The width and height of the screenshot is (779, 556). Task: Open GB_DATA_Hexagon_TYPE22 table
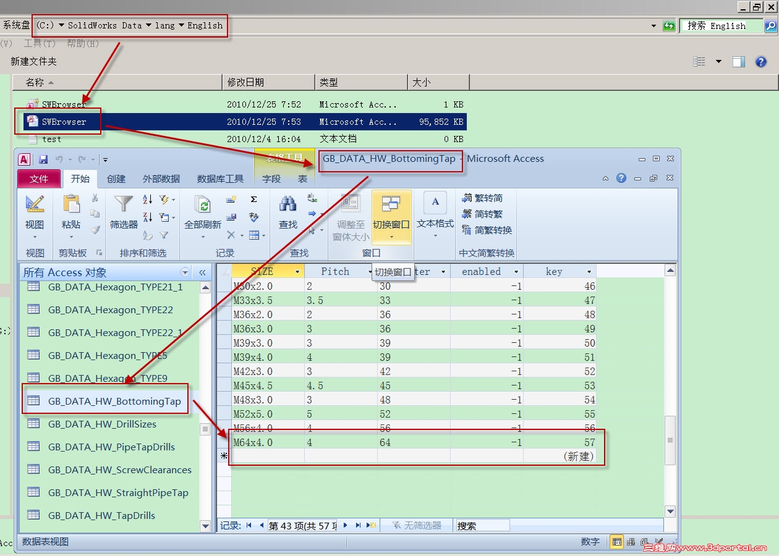[x=111, y=310]
